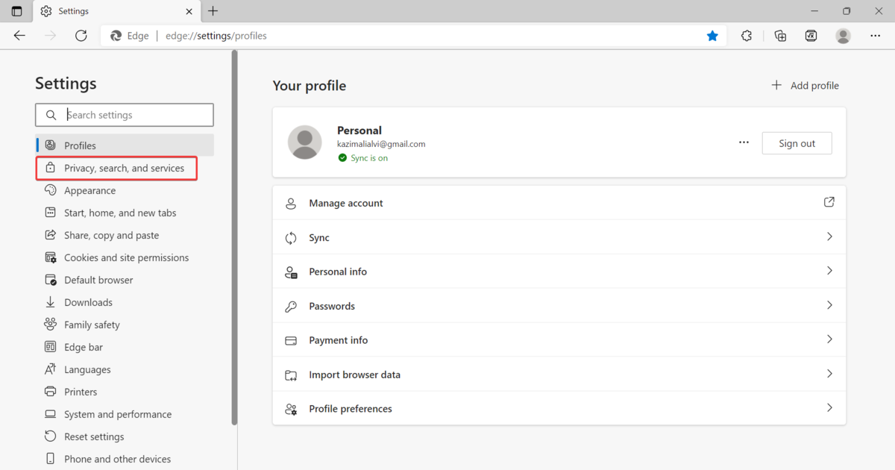Select Appearance in settings sidebar
This screenshot has height=470, width=895.
pos(89,190)
